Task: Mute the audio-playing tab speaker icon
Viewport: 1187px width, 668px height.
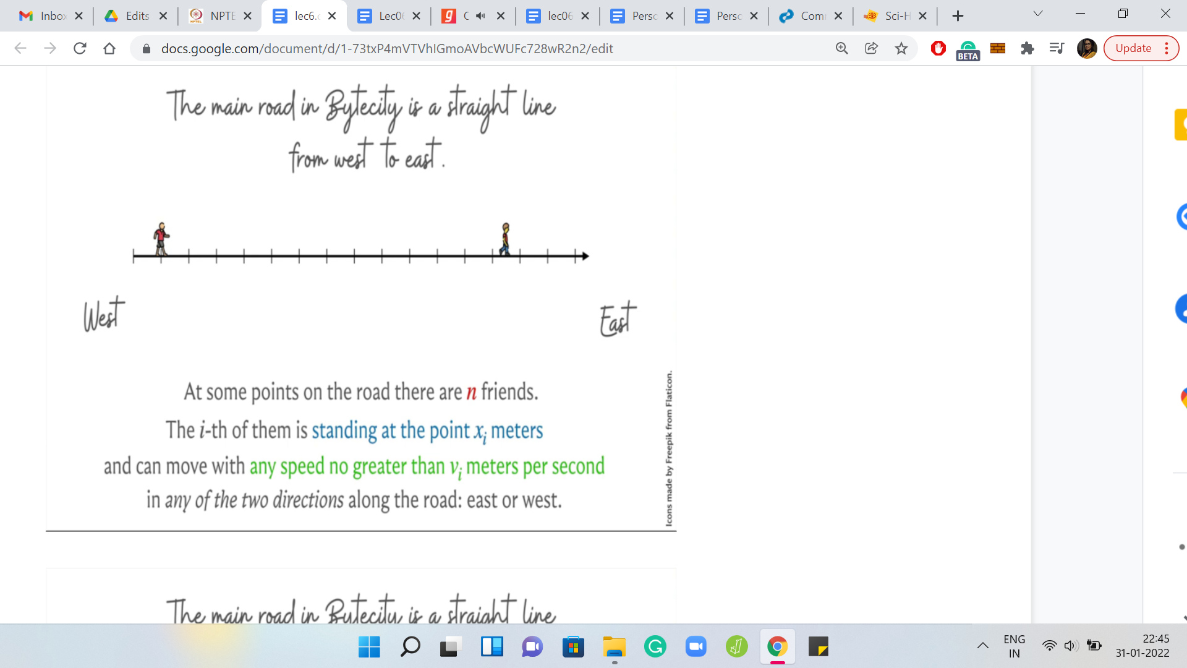Action: click(480, 16)
